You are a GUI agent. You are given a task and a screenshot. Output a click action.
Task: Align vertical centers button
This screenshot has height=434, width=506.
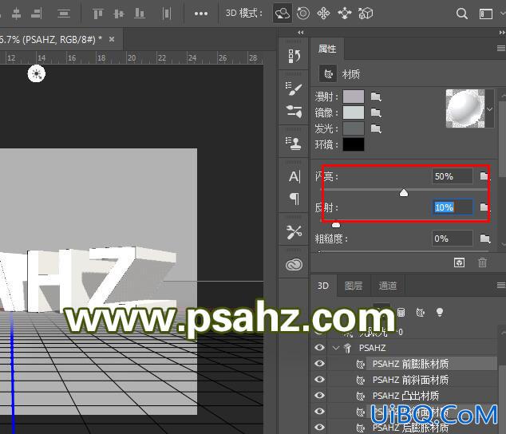point(119,14)
